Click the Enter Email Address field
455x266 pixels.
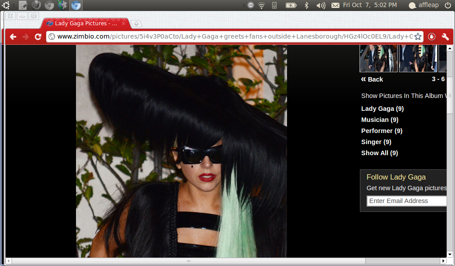407,201
